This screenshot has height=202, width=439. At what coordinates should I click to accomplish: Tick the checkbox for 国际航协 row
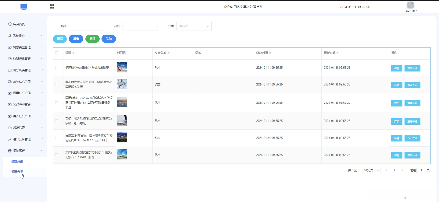56,103
